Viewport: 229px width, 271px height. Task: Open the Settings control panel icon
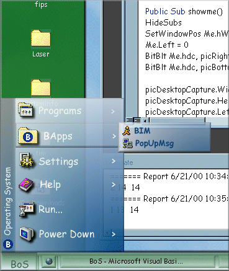[x=27, y=161]
